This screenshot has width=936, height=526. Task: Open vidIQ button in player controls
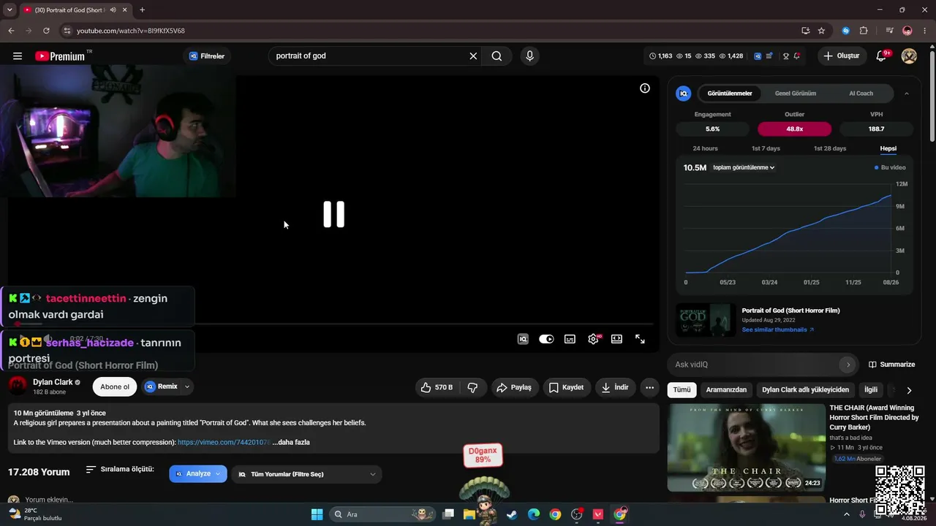(523, 339)
